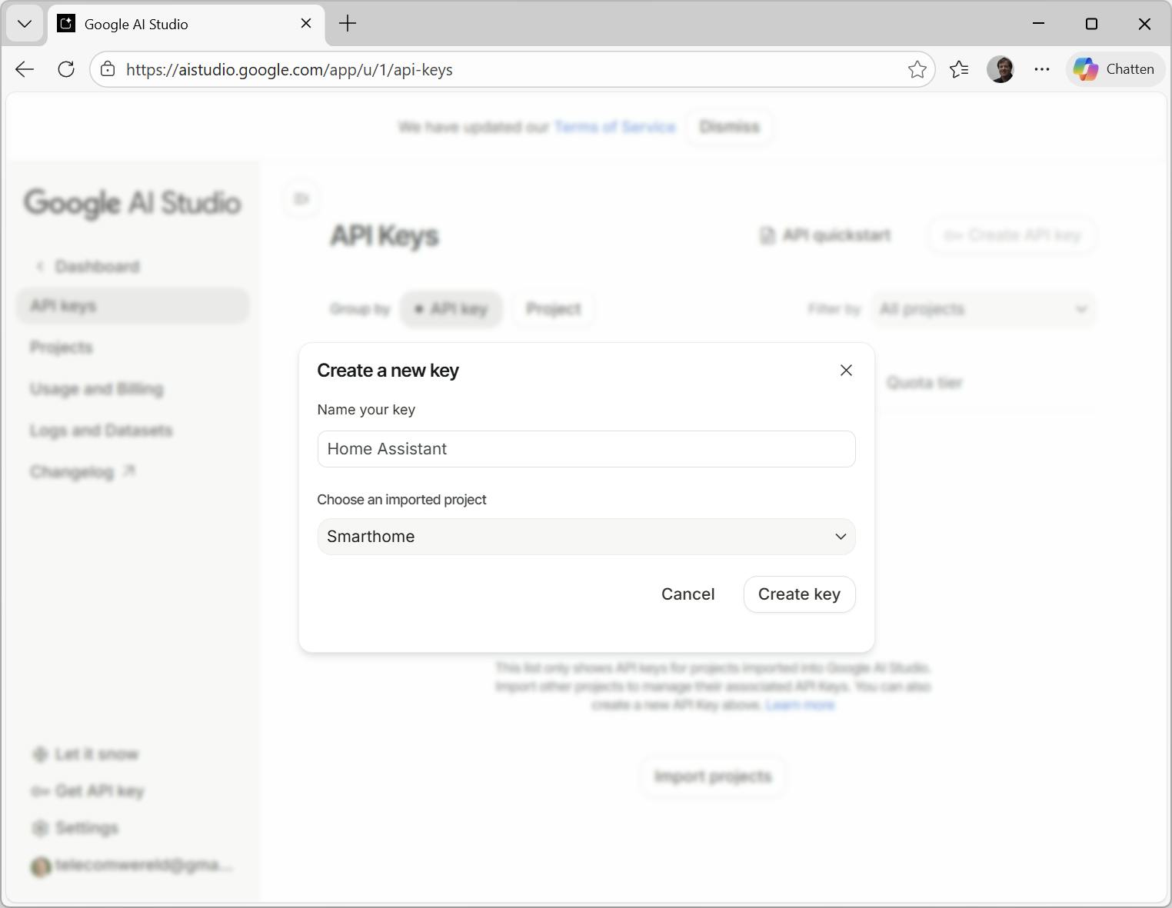The image size is (1172, 908).
Task: Open the tab search dropdown arrow
Action: point(25,24)
